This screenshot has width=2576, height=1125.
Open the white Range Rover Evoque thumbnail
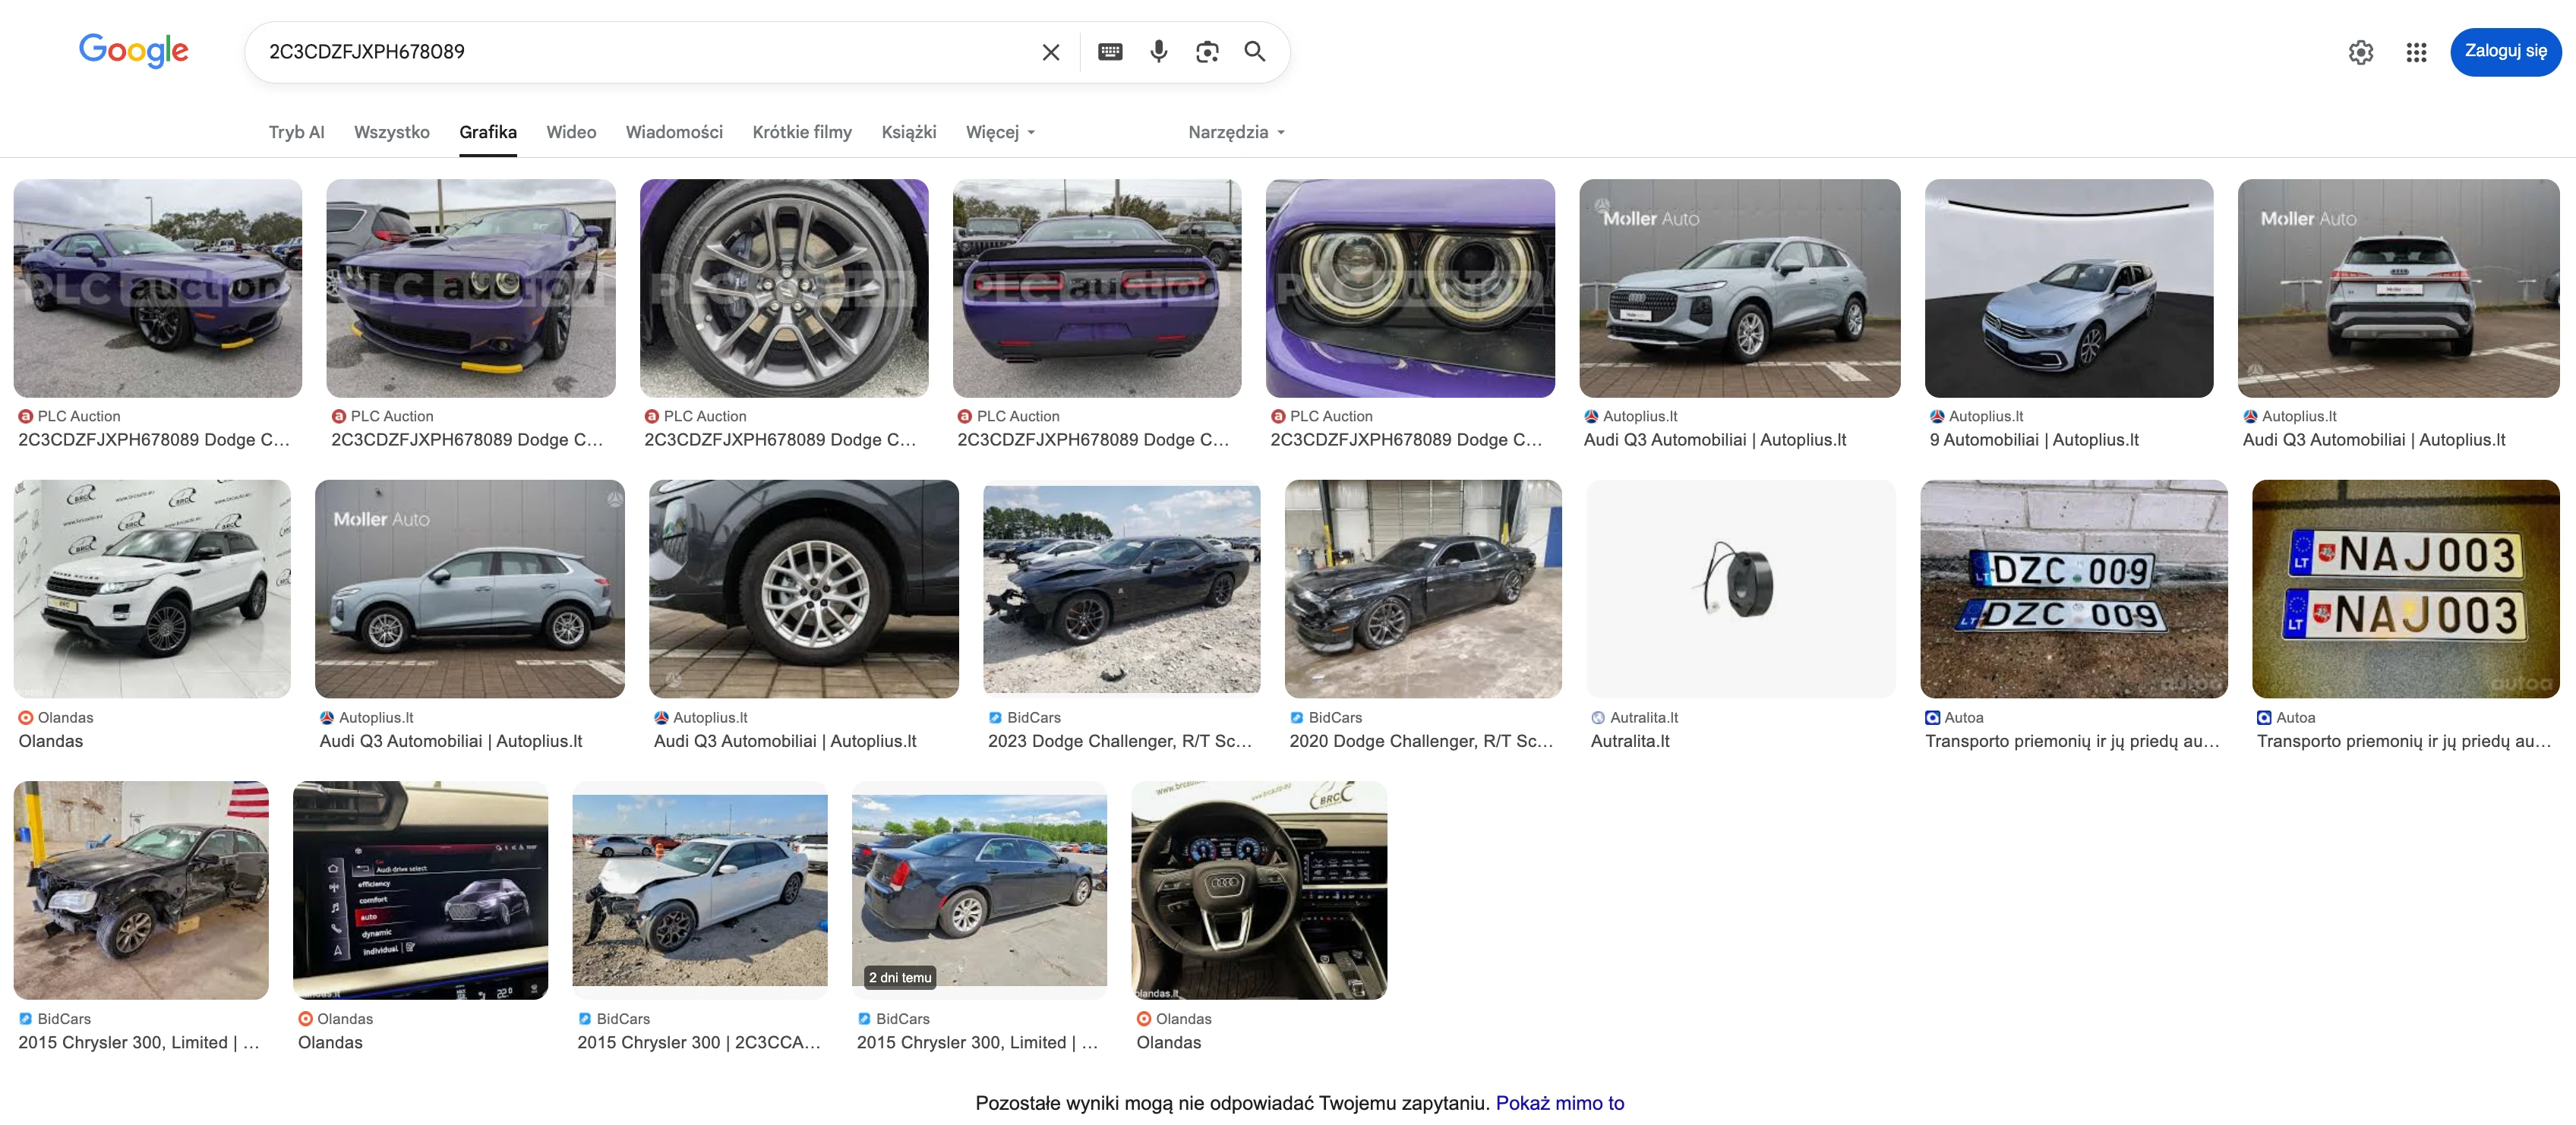pyautogui.click(x=152, y=589)
